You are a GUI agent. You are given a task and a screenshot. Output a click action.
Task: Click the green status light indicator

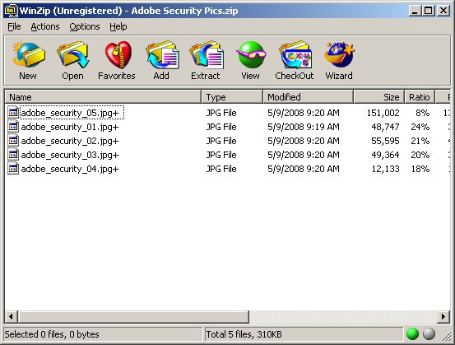pyautogui.click(x=412, y=333)
